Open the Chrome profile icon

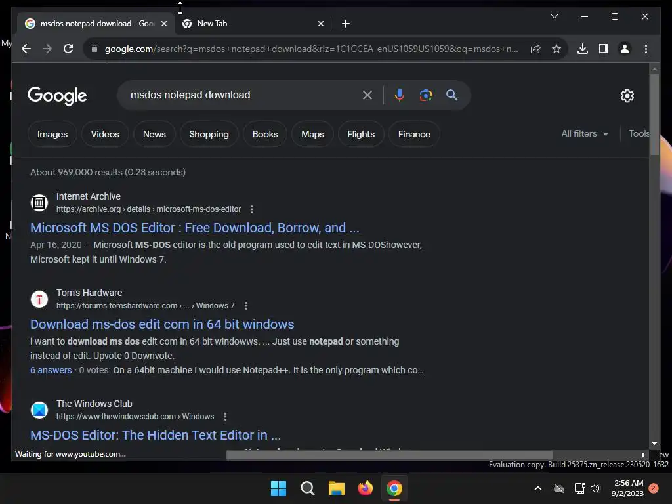point(625,49)
